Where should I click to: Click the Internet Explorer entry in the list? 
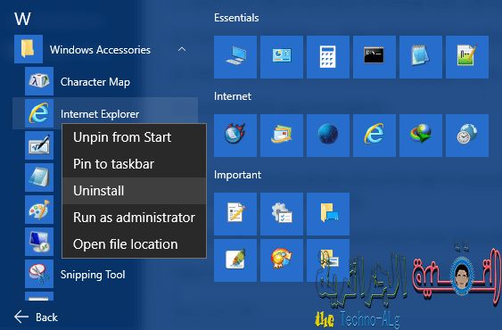pyautogui.click(x=105, y=113)
